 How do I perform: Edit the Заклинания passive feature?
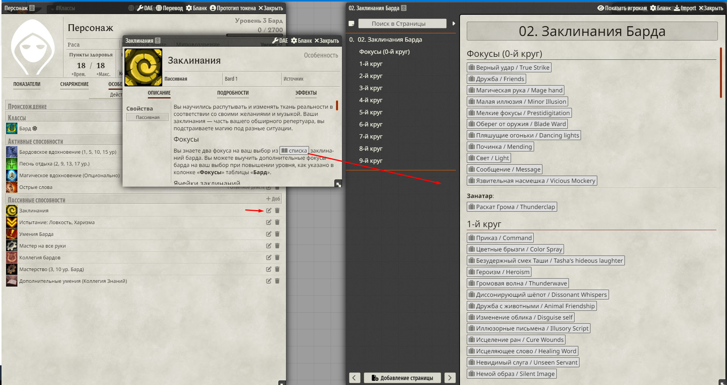coord(269,210)
